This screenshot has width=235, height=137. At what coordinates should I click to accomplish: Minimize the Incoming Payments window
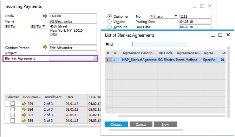(x=194, y=7)
